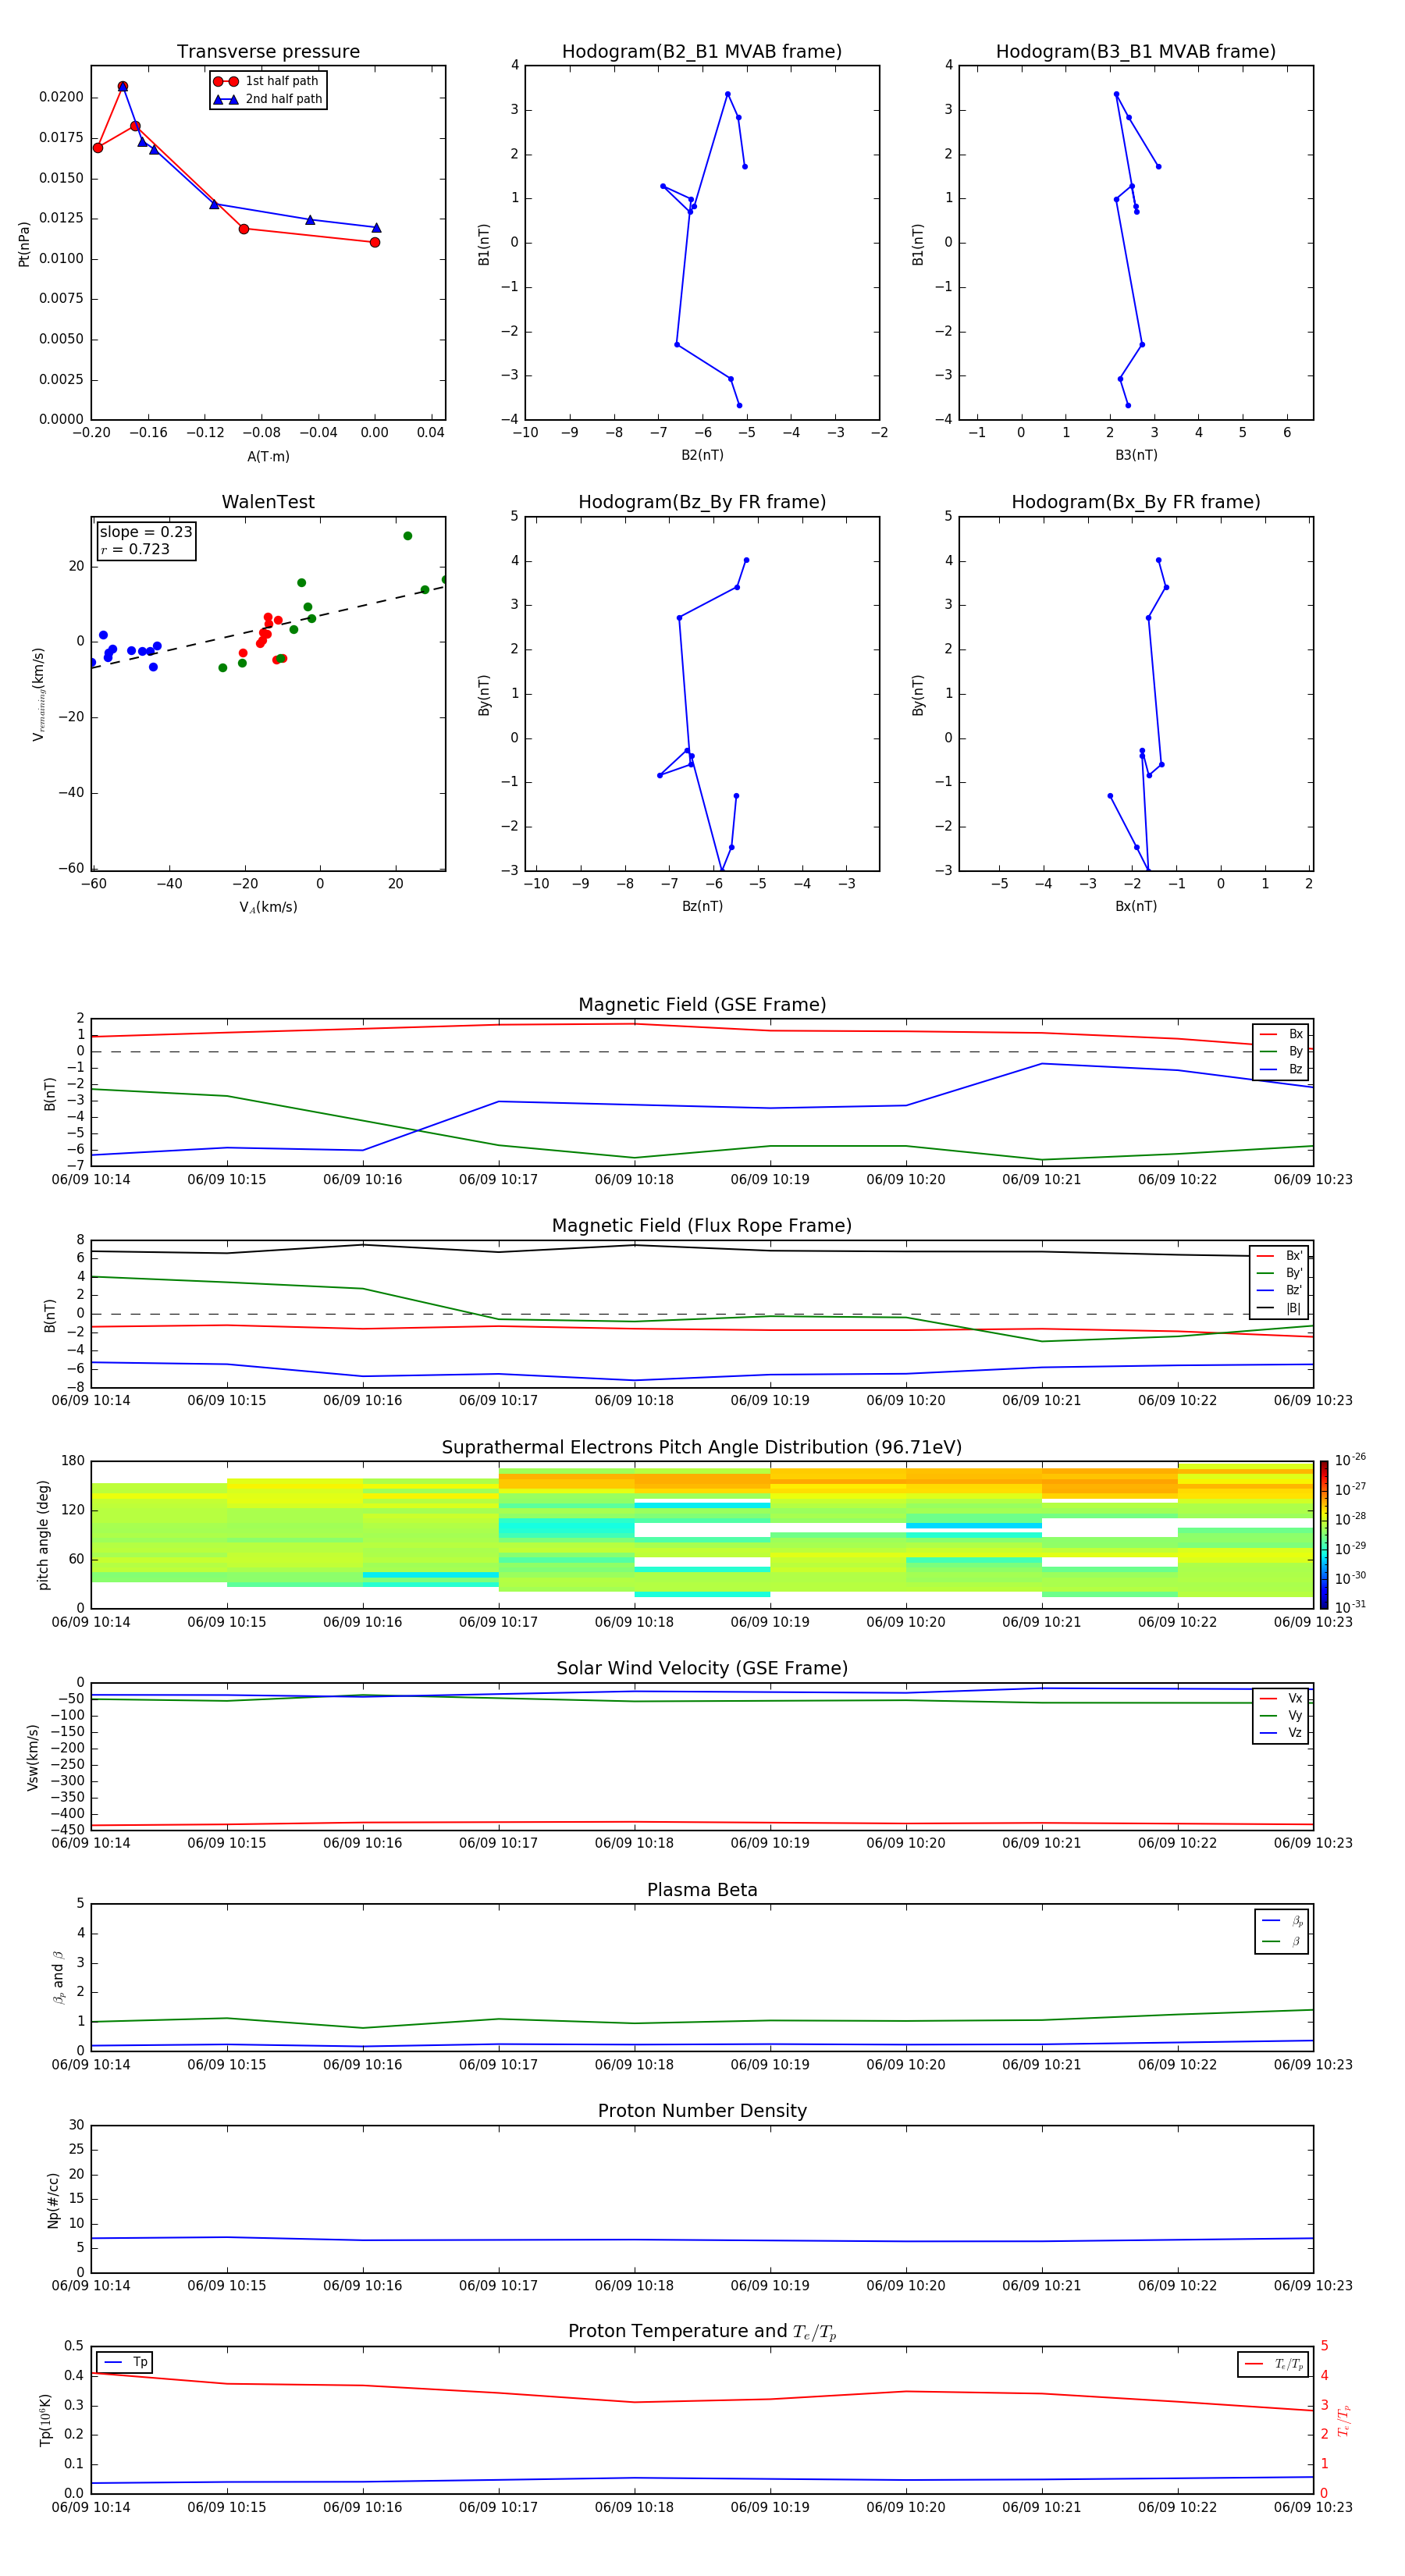Image resolution: width=1405 pixels, height=2576 pixels.
Task: Click the 'Bz(nT)' x-axis label
Action: click(x=702, y=906)
